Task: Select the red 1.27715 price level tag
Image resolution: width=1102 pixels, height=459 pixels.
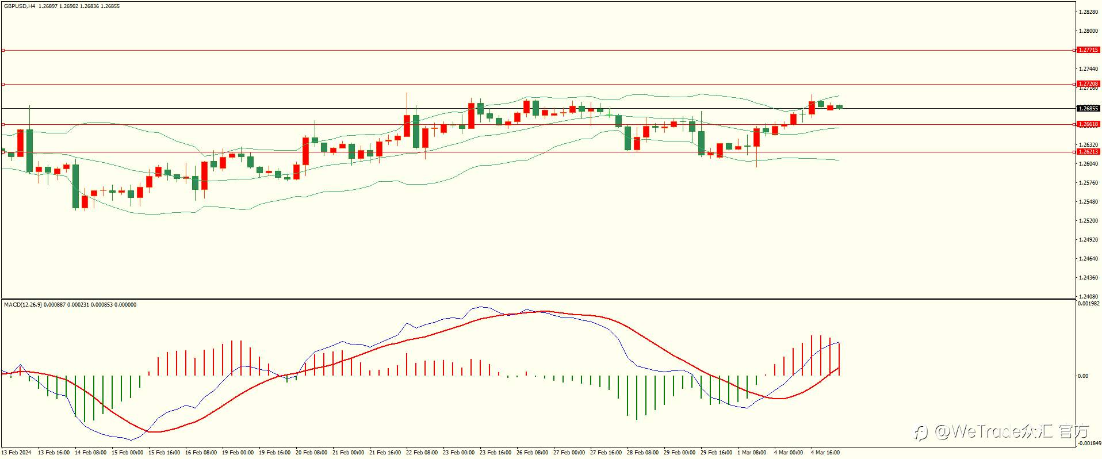Action: click(x=1088, y=50)
